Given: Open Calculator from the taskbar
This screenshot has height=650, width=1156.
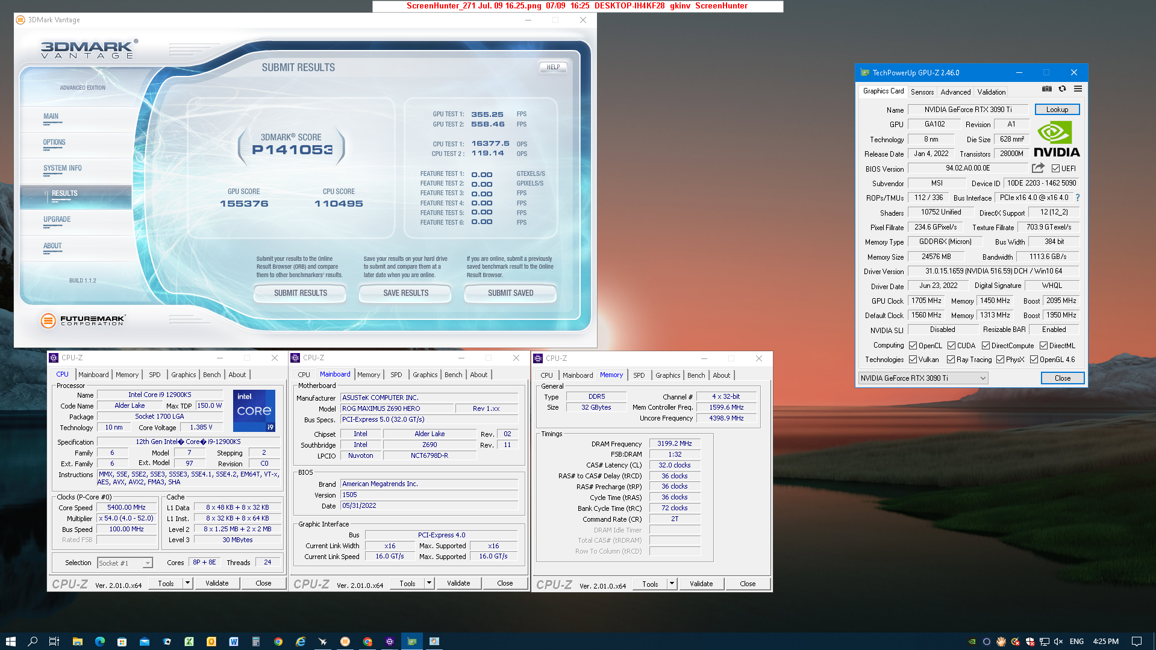Looking at the screenshot, I should coord(256,642).
